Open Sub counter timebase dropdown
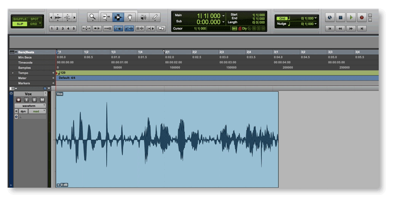This screenshot has height=201, width=393. coord(223,22)
